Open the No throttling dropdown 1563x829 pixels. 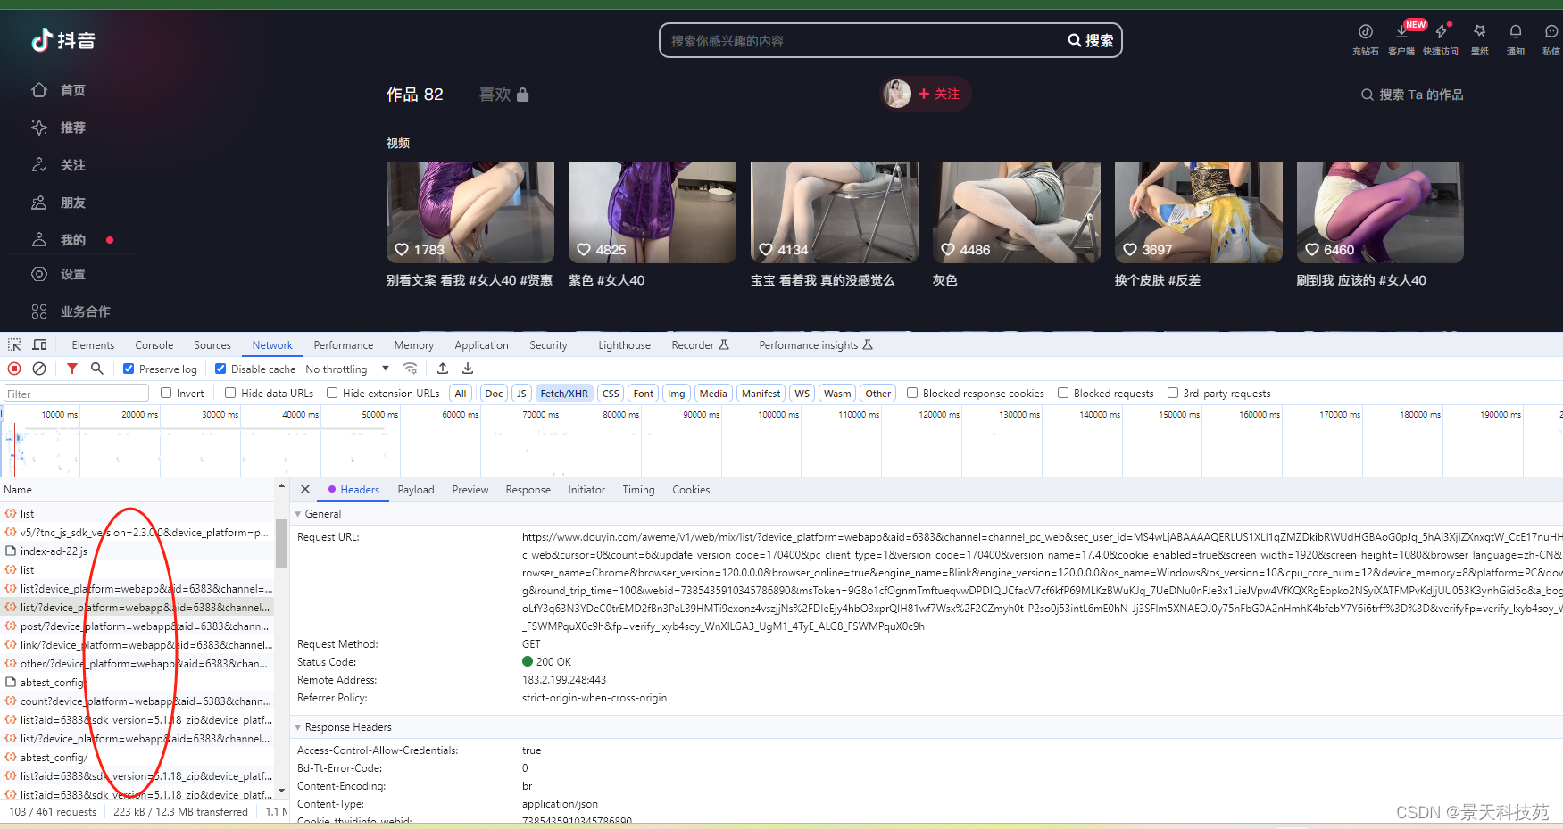click(x=345, y=369)
